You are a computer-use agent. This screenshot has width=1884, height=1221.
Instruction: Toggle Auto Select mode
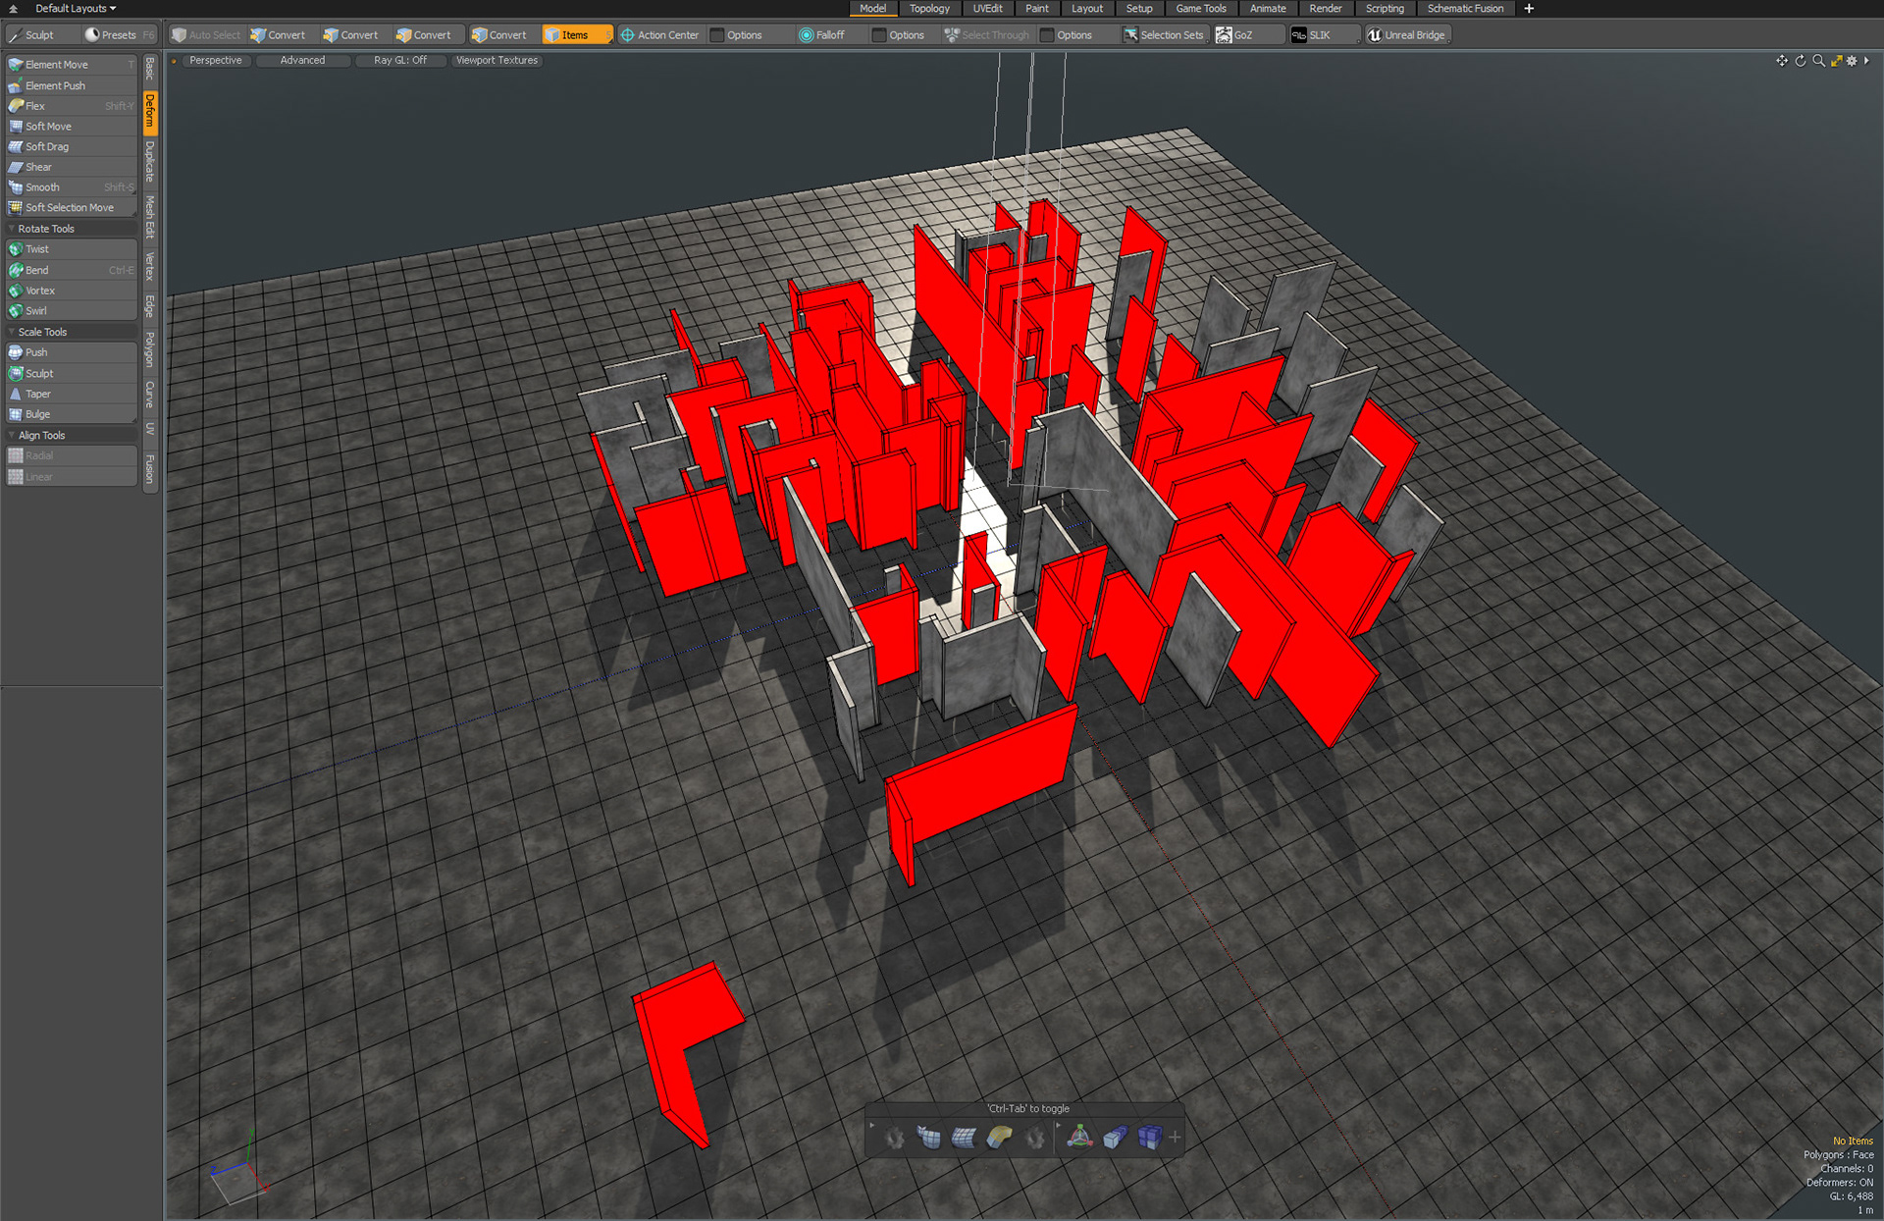tap(206, 35)
